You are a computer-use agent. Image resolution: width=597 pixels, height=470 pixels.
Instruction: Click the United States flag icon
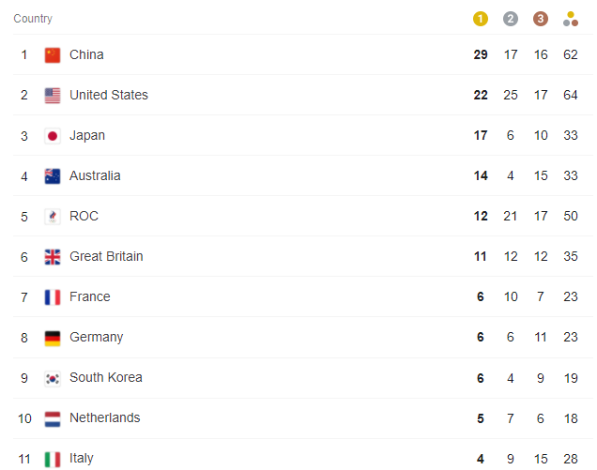coord(53,95)
